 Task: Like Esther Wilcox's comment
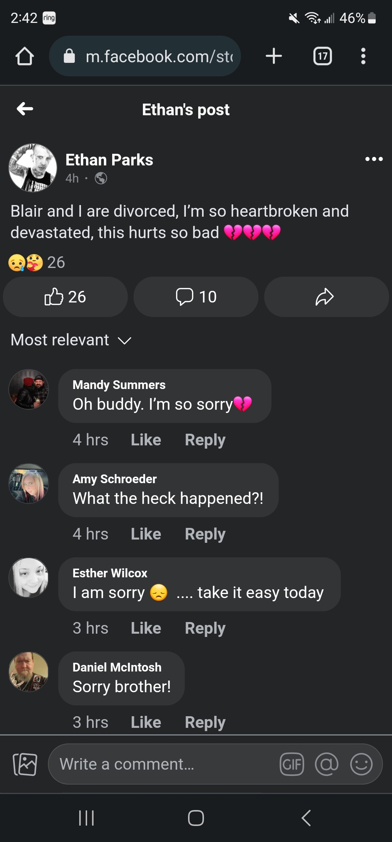click(x=146, y=628)
